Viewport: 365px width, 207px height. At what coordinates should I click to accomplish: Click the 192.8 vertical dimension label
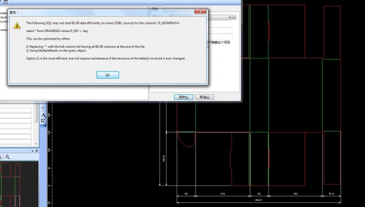[164, 159]
